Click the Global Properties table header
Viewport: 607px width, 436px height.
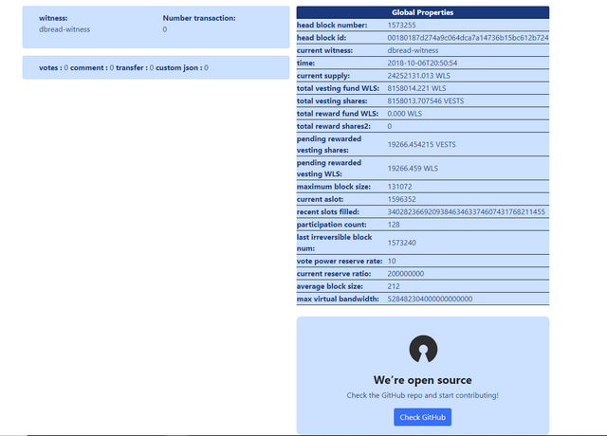point(423,12)
